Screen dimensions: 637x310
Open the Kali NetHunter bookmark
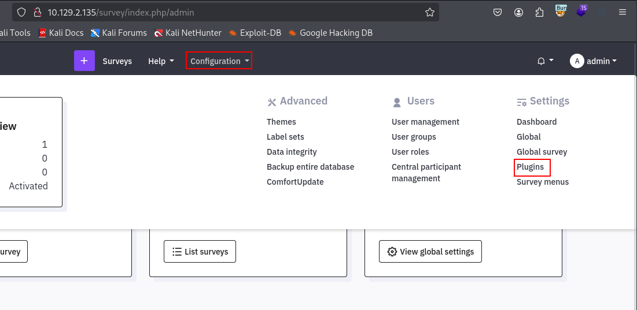pyautogui.click(x=187, y=33)
